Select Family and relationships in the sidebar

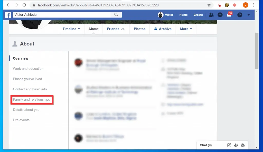pos(32,99)
